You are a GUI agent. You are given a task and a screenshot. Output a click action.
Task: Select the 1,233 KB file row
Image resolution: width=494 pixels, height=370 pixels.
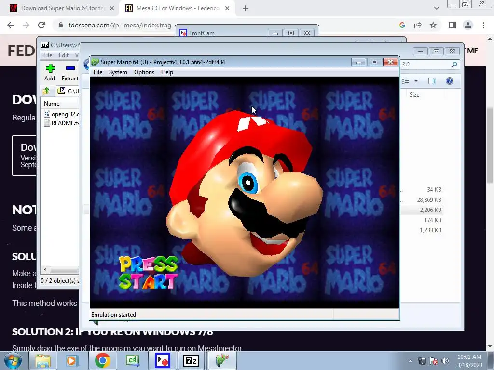[x=422, y=230]
